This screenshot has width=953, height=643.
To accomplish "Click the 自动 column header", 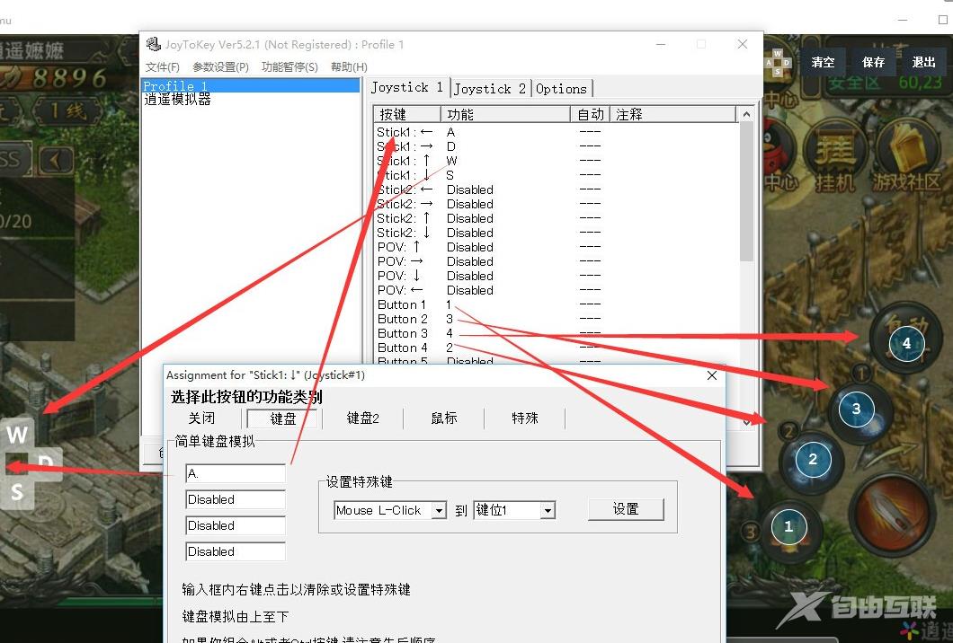I will tap(590, 114).
